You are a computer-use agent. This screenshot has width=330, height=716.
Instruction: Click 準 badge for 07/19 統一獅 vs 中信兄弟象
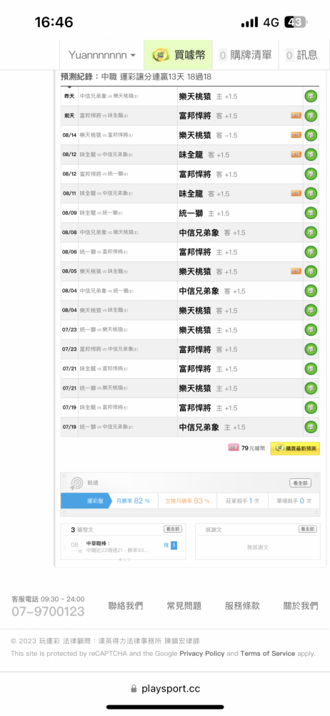coord(311,427)
